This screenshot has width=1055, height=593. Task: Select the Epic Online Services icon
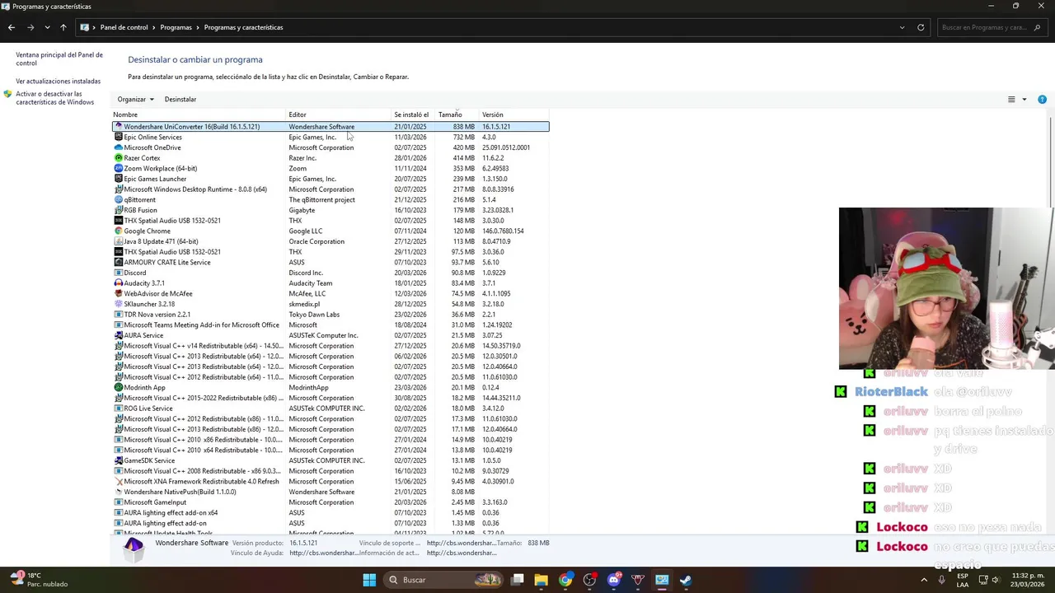click(118, 137)
